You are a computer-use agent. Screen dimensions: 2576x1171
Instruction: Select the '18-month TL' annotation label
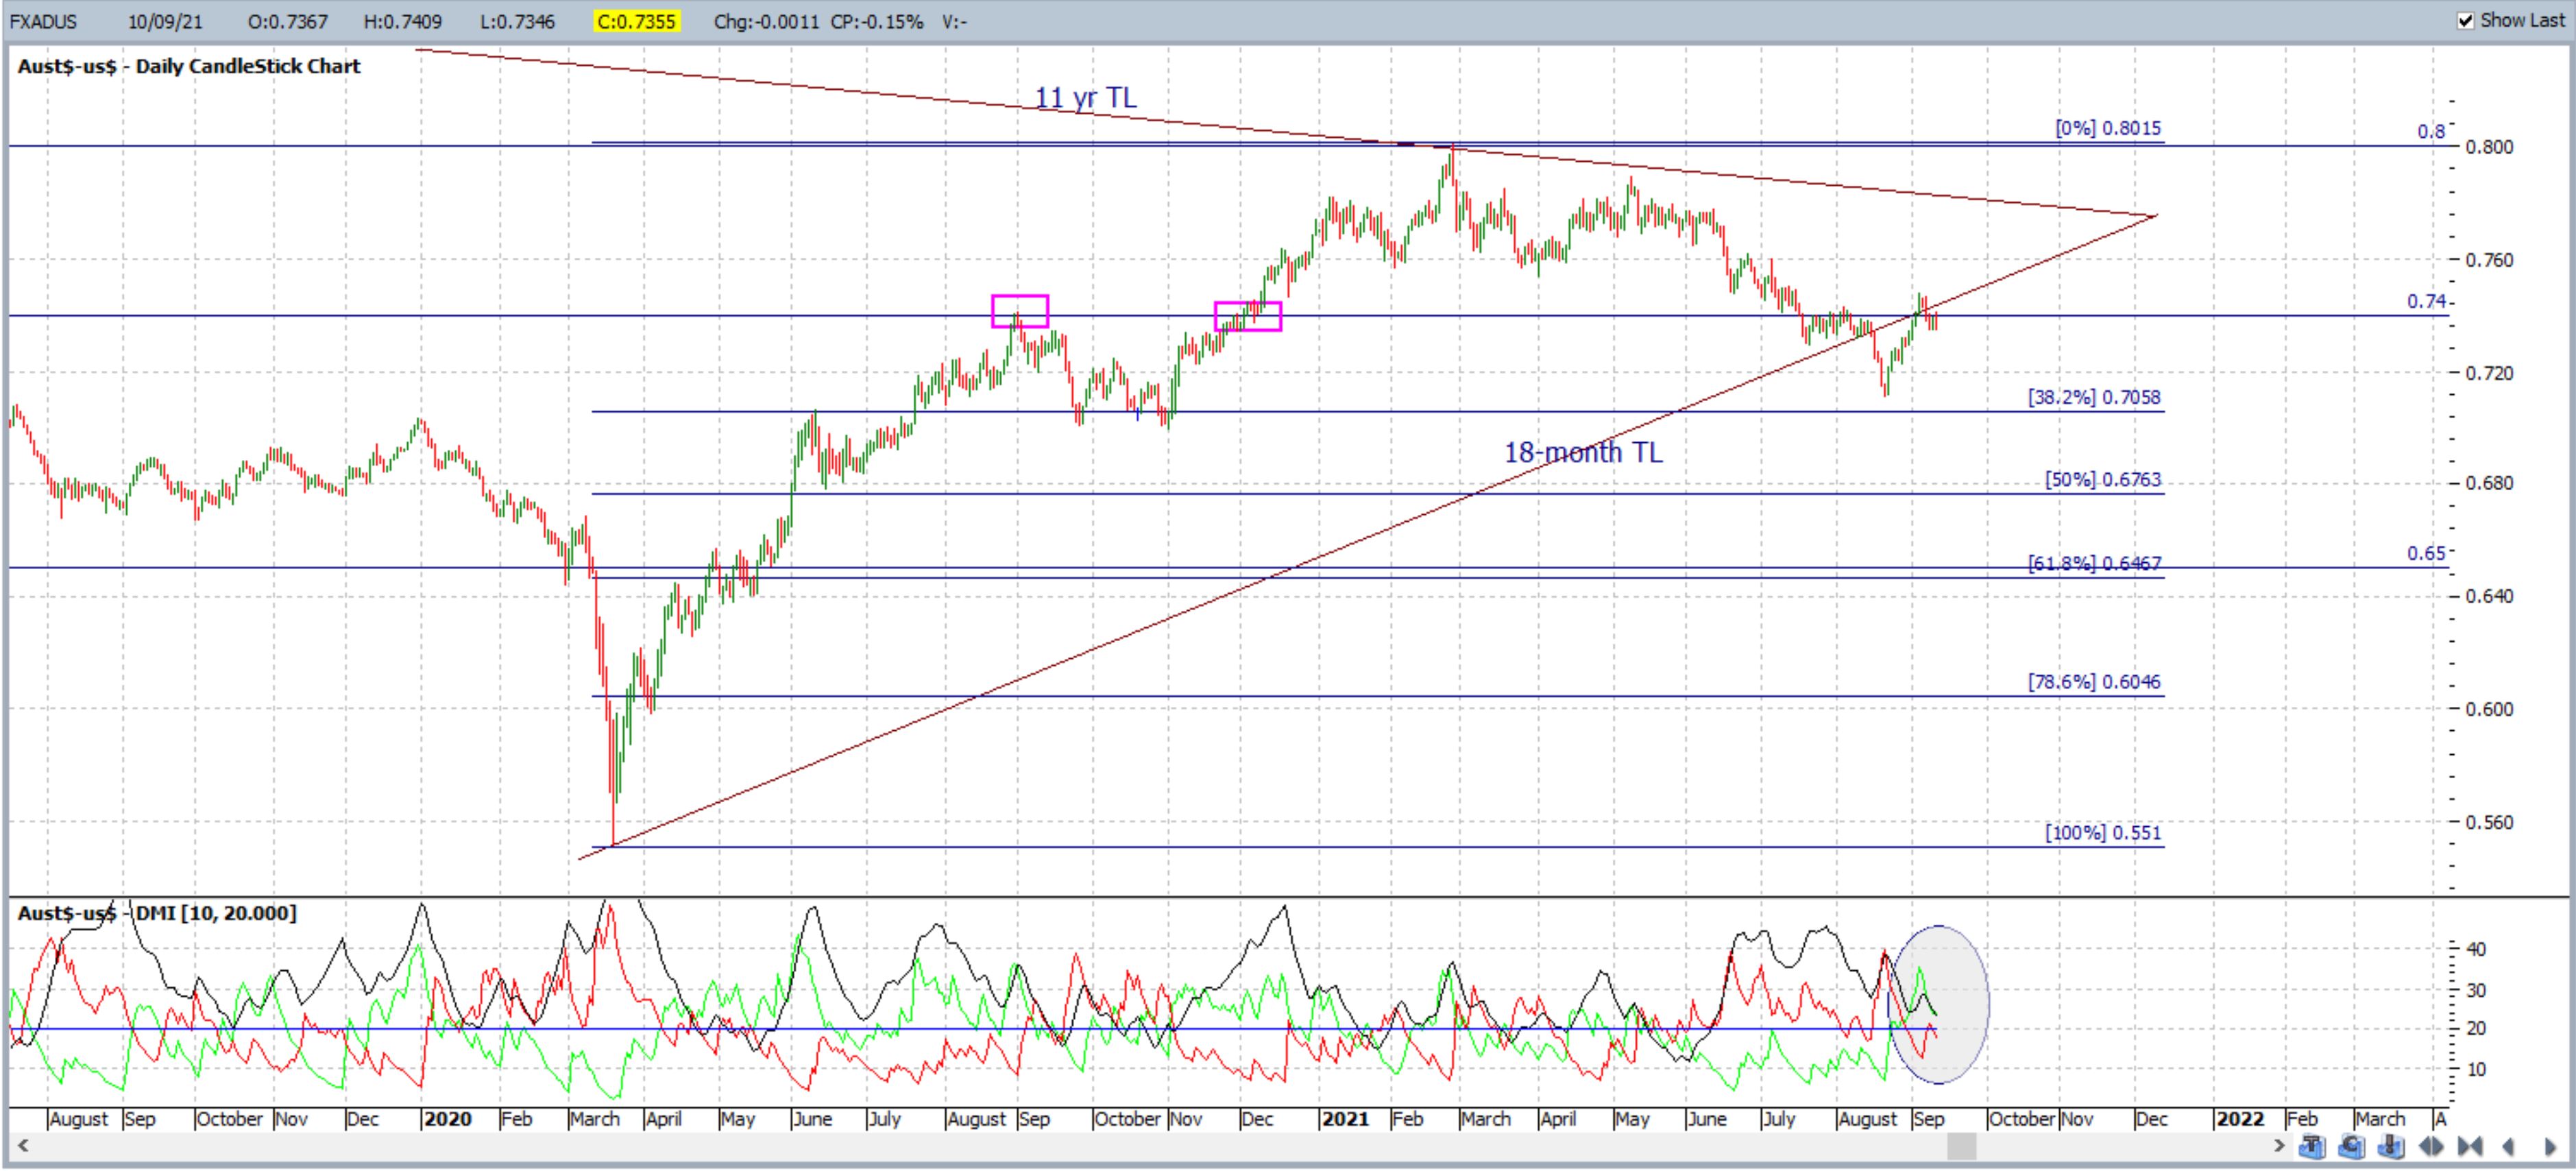pos(1584,453)
